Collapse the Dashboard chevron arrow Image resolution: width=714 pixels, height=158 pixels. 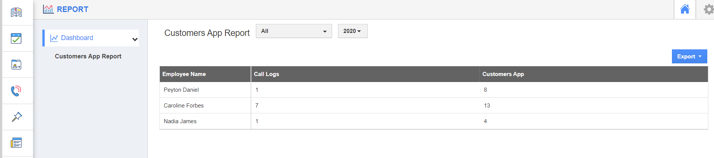coord(135,39)
